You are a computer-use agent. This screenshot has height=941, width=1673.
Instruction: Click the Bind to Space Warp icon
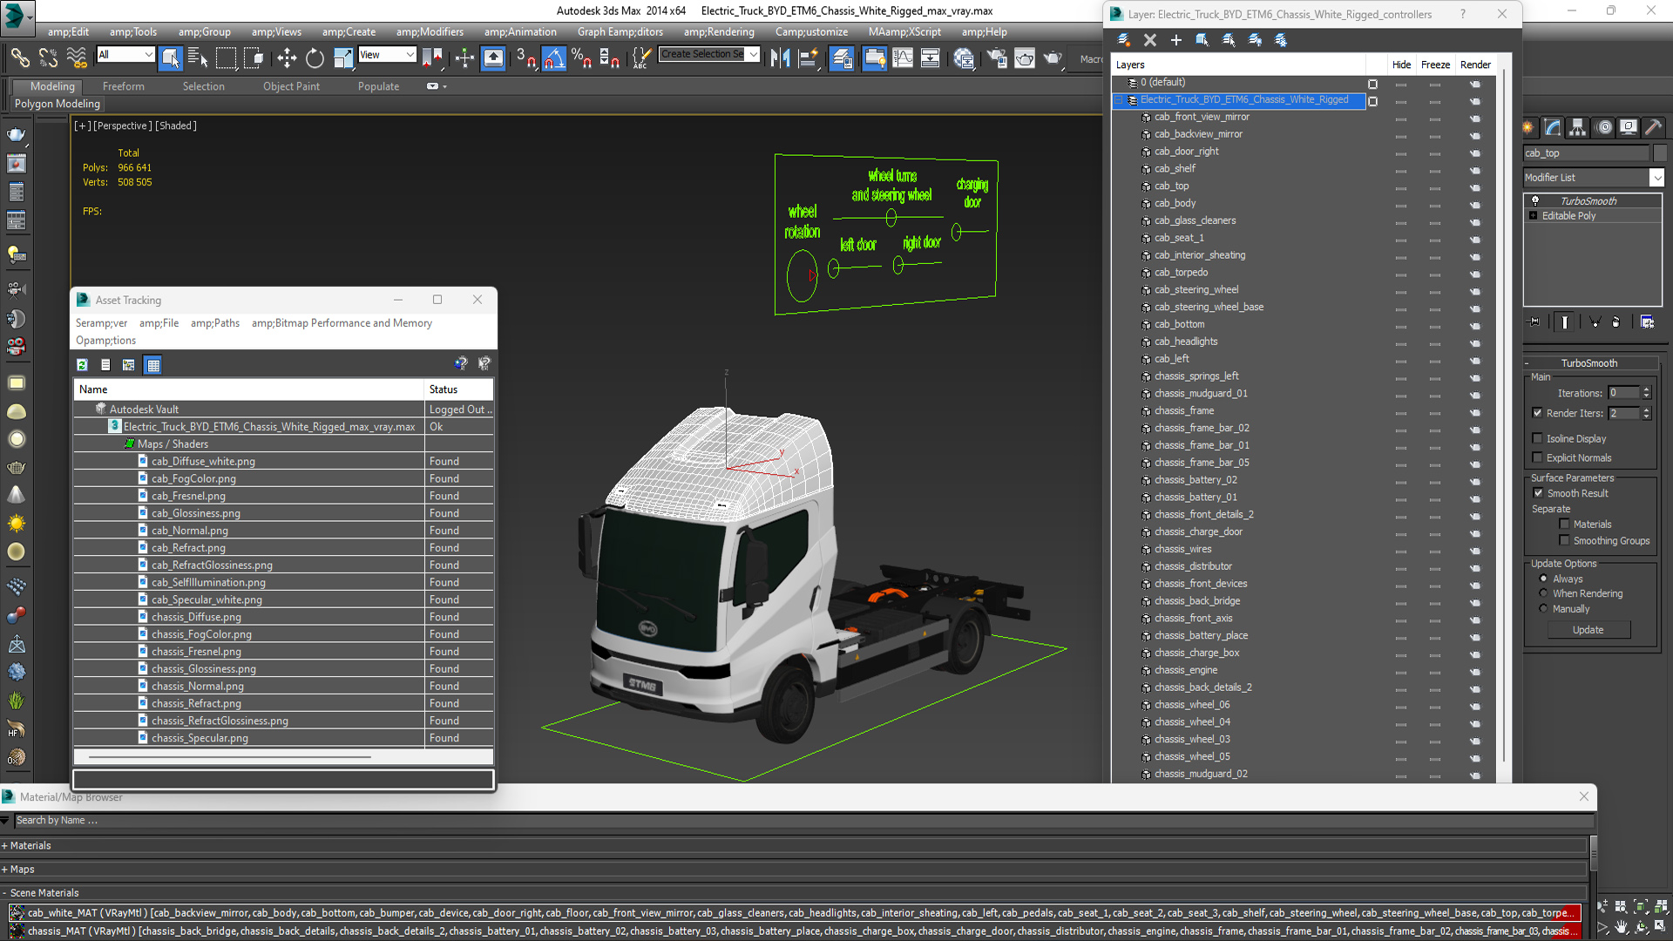click(x=77, y=58)
